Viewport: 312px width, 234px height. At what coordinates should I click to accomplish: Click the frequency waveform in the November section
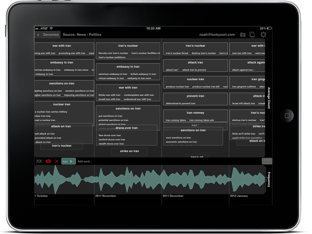[x=128, y=179]
